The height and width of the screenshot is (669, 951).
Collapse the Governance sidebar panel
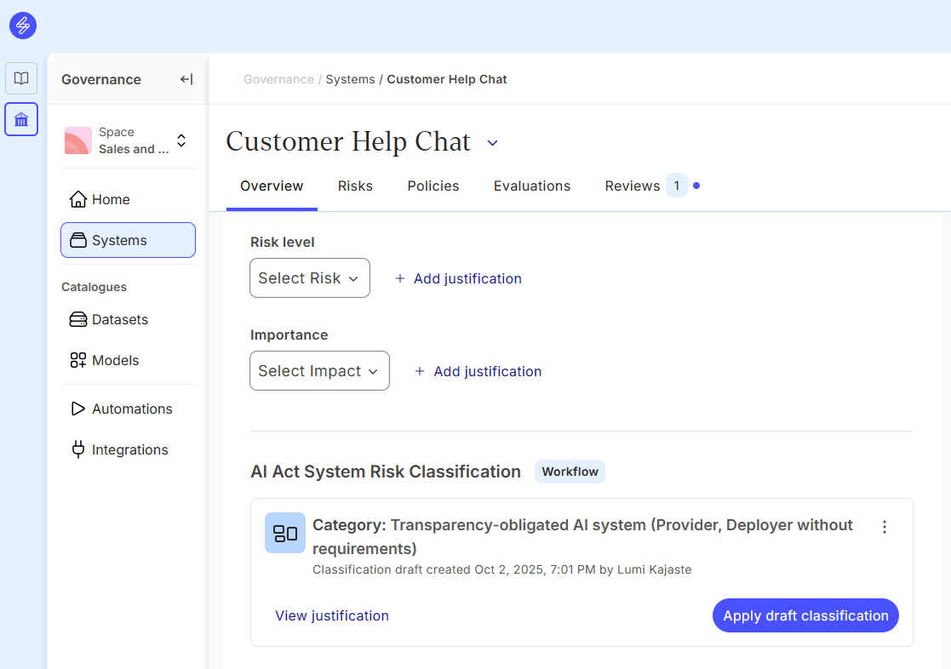[186, 79]
